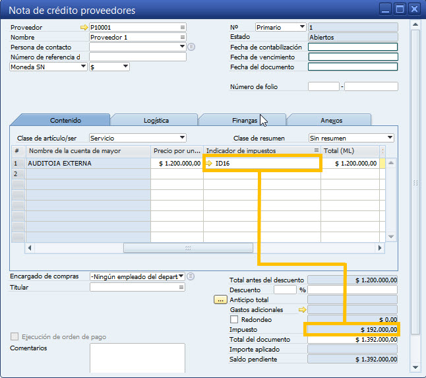Image resolution: width=426 pixels, height=378 pixels.
Task: Open the Encargado de compras dropdown
Action: [181, 277]
